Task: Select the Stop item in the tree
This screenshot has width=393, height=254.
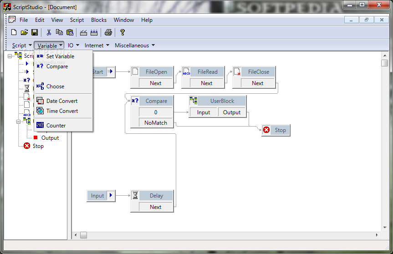Action: (38, 146)
